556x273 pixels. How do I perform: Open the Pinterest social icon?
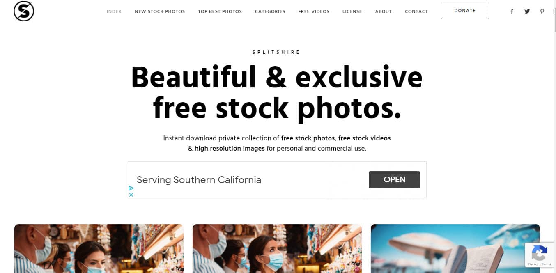(542, 11)
